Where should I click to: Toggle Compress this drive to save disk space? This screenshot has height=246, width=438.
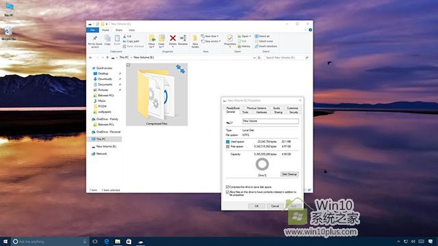tap(227, 187)
